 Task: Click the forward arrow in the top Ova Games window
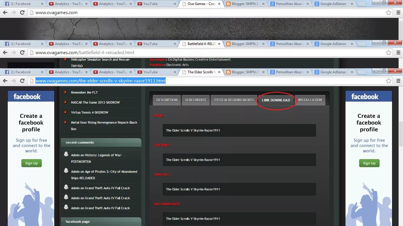14,13
